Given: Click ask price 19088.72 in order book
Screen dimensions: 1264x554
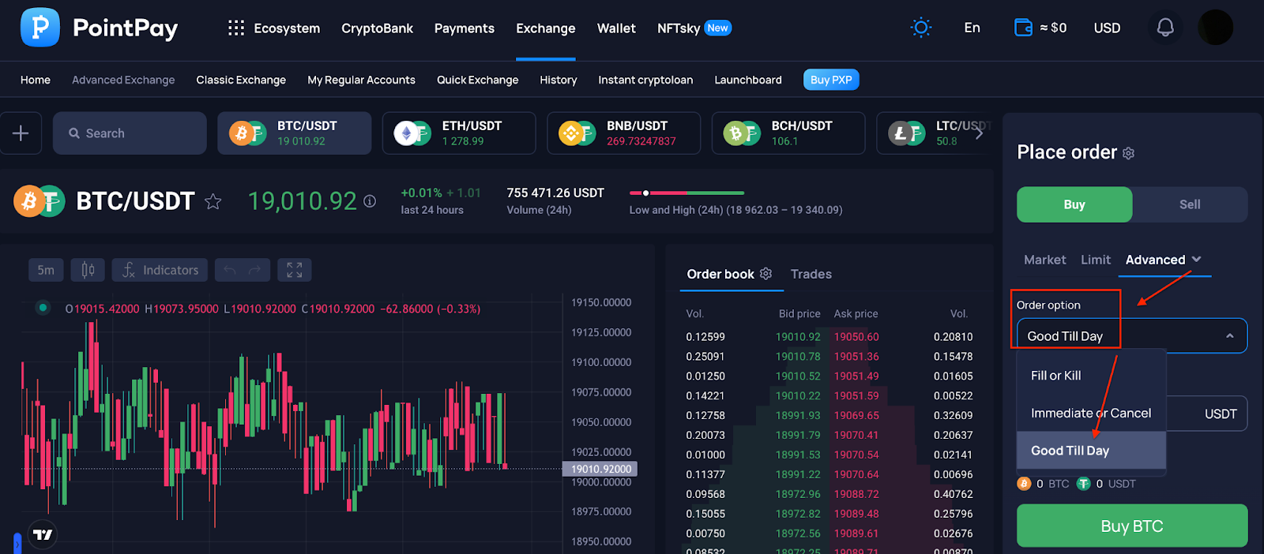Looking at the screenshot, I should pos(856,495).
